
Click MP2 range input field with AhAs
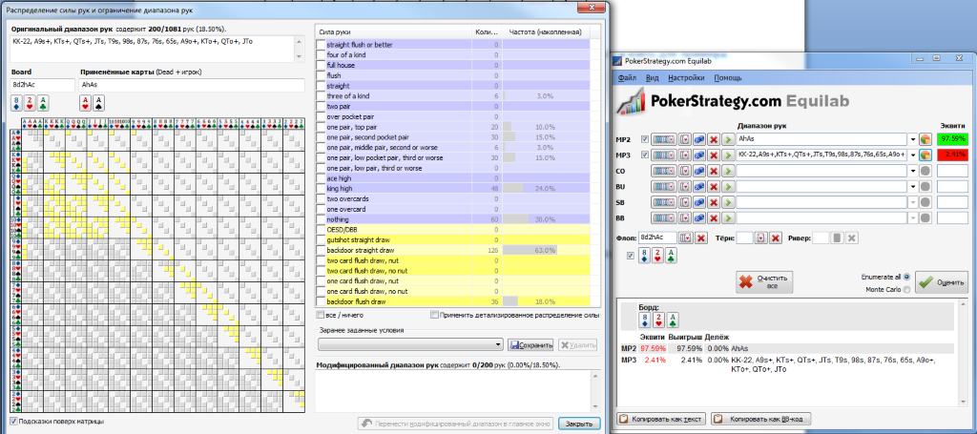pos(821,139)
